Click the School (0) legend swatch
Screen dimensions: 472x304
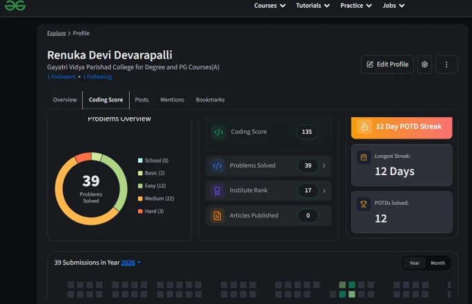click(140, 161)
